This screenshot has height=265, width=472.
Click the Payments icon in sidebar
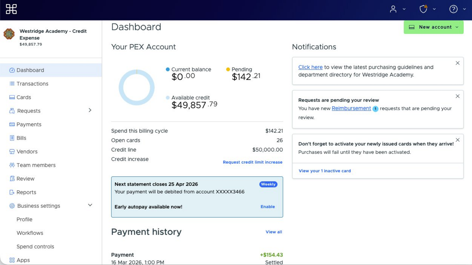click(12, 125)
